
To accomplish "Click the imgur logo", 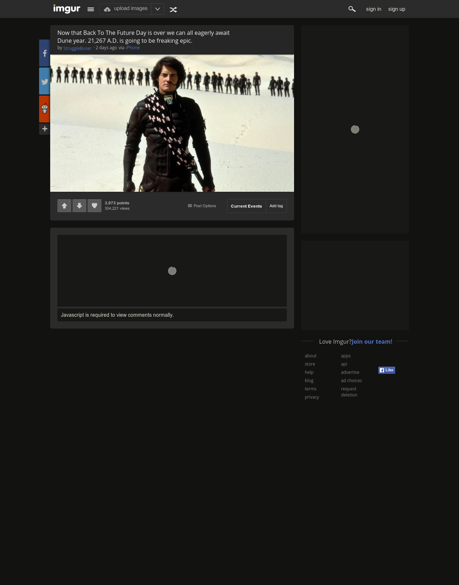I will point(67,9).
